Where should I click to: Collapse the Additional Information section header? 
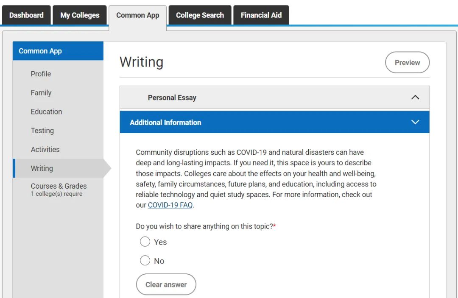coord(165,123)
